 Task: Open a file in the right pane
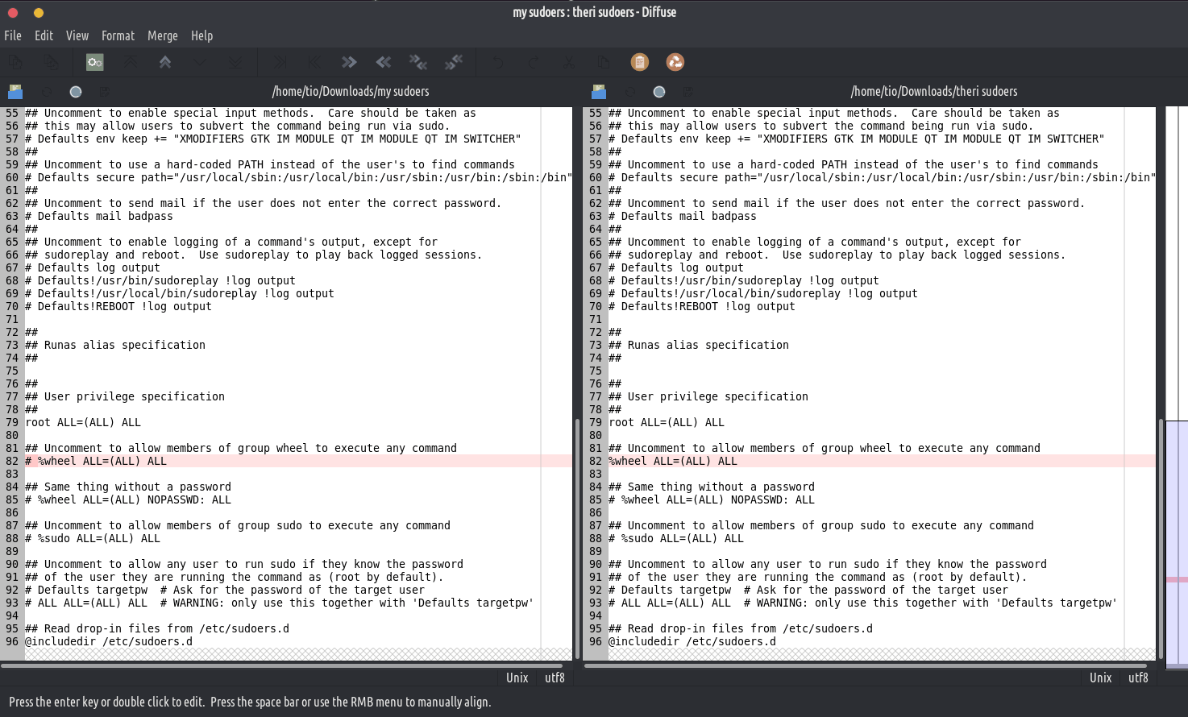coord(599,92)
